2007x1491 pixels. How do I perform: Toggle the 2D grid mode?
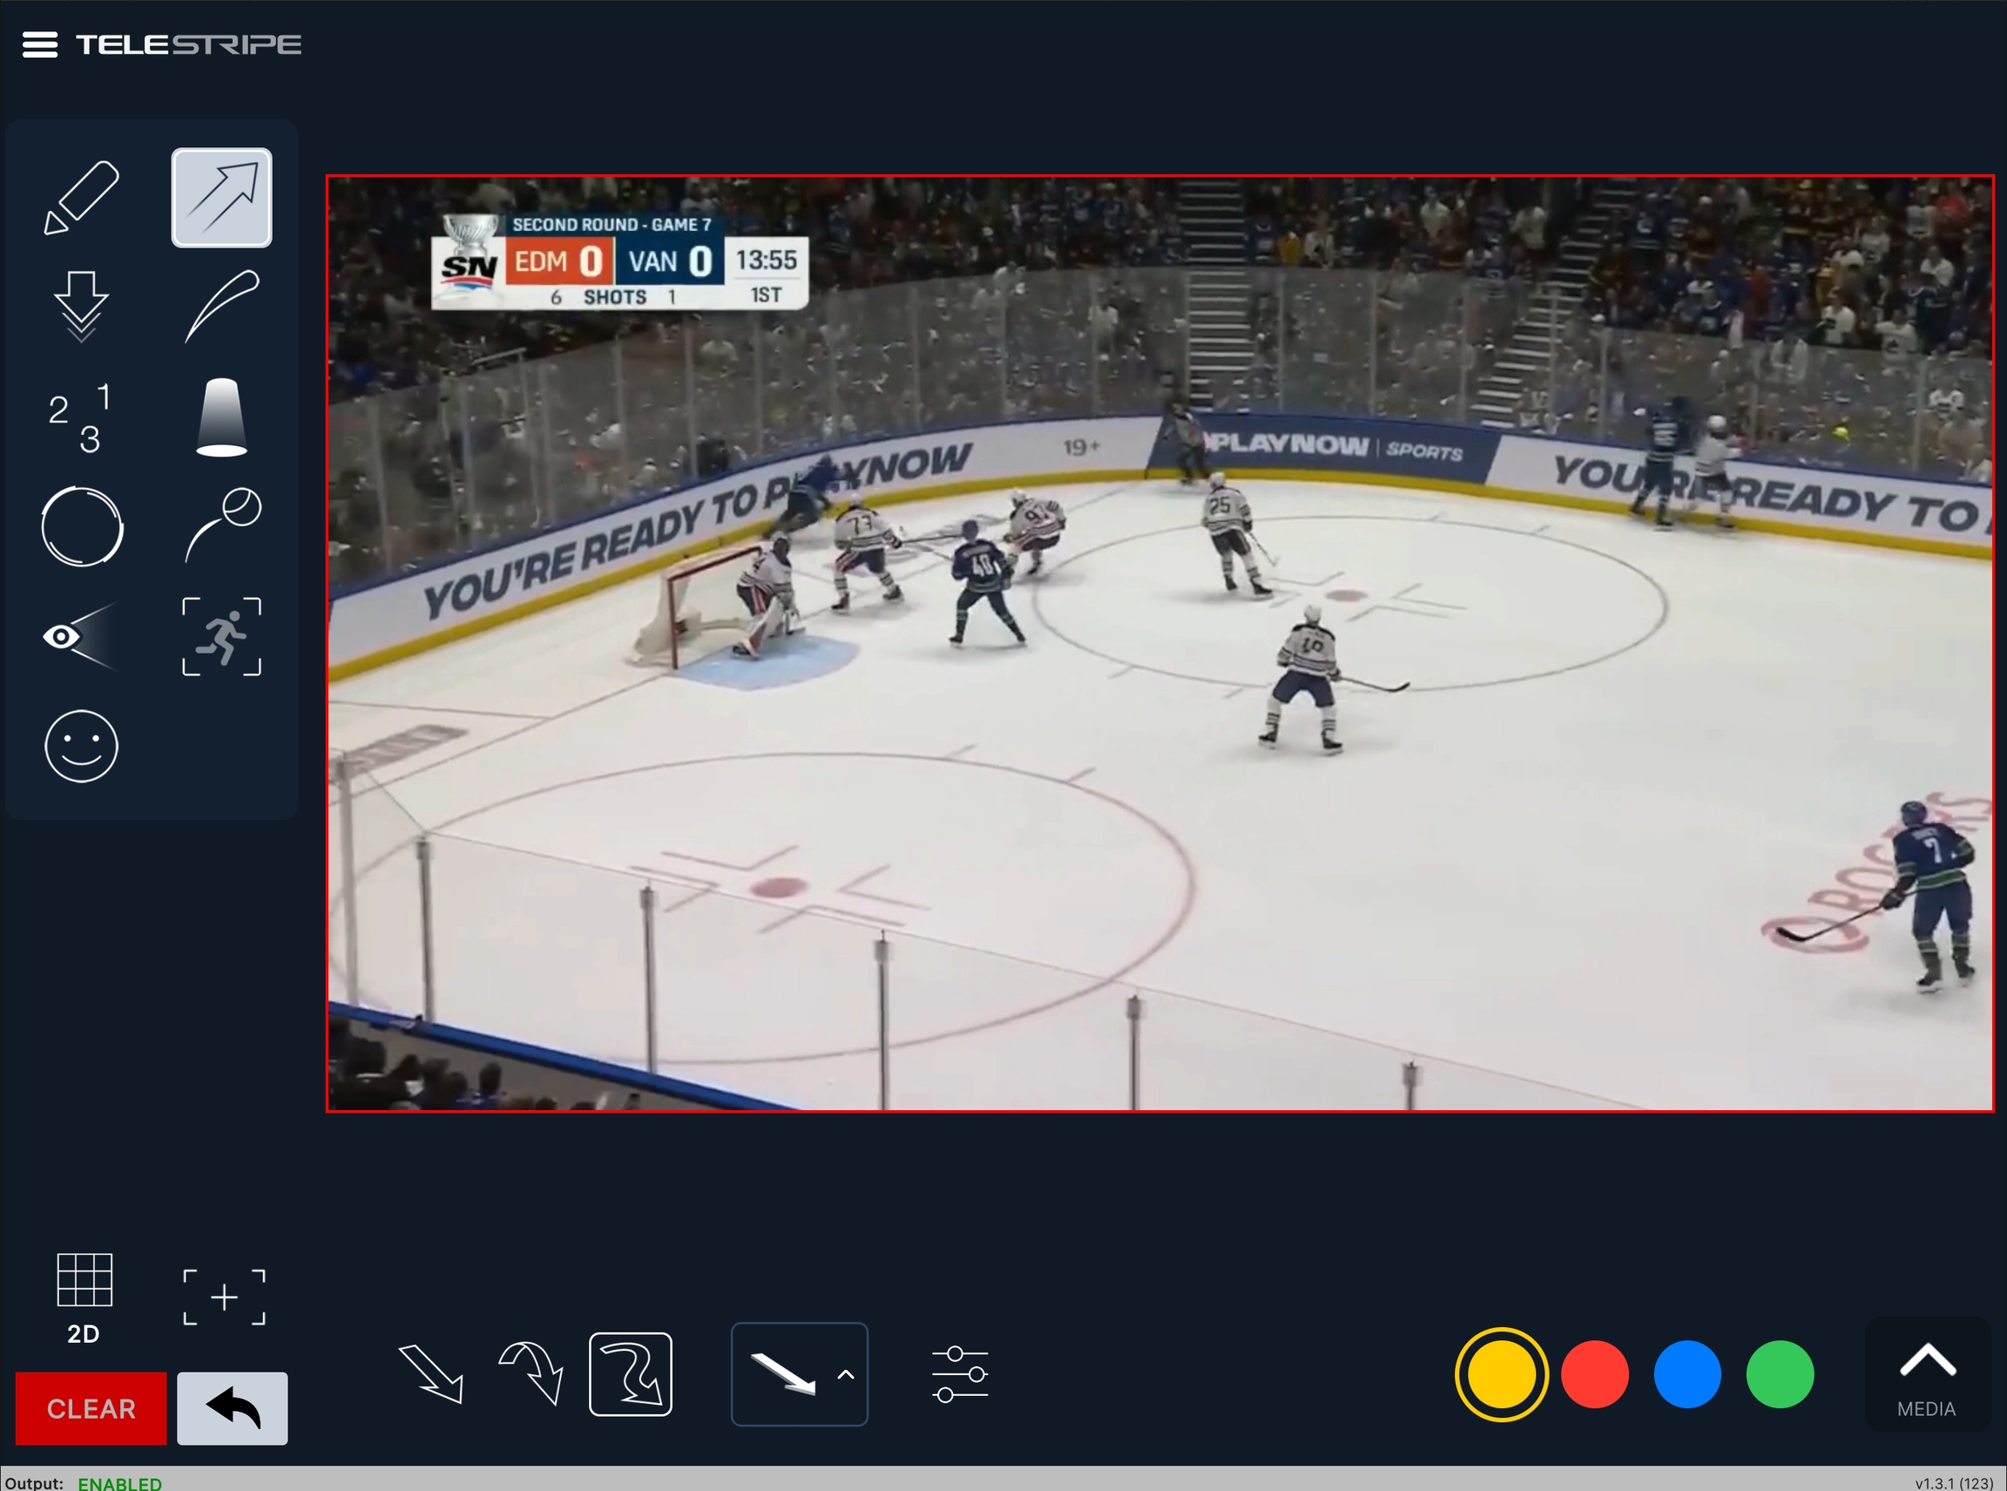point(84,1297)
